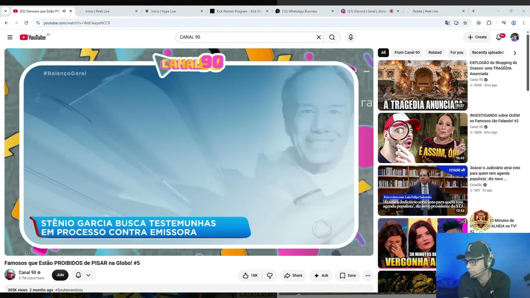Open the Canal 90 channel name link
Screen dimensions: 530x298
27,272
